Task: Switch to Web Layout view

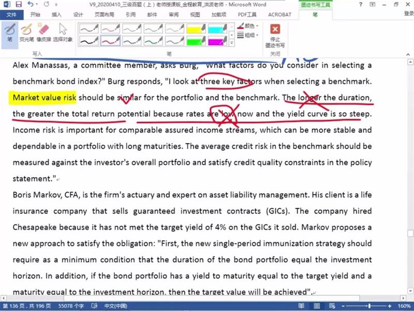Action: [x=332, y=306]
